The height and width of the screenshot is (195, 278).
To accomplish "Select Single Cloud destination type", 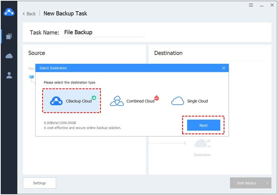I will tap(190, 101).
